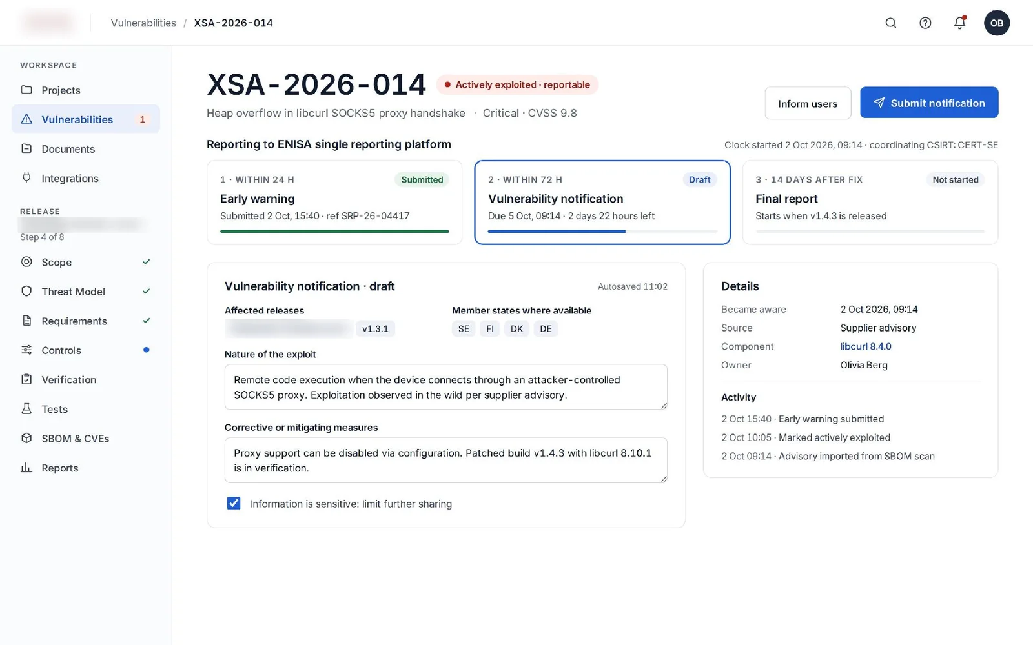
Task: Edit the 'Corrective or mitigating measures' field
Action: point(445,460)
